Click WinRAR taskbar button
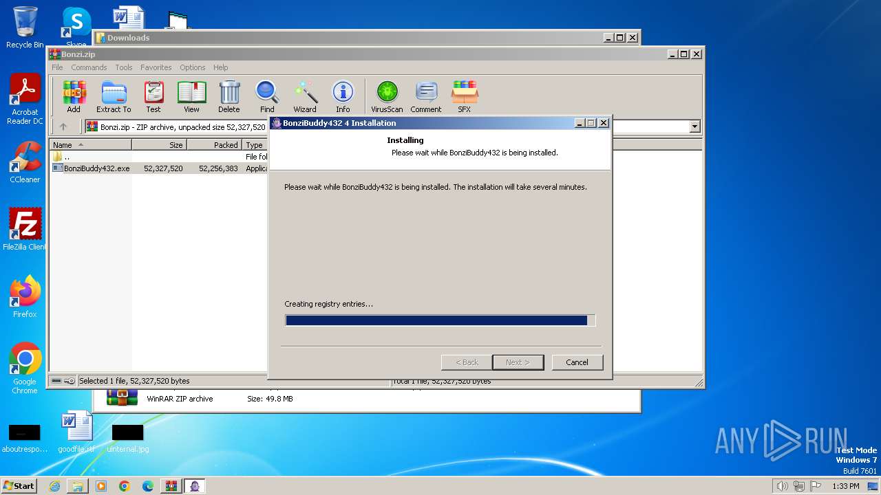 coord(171,486)
